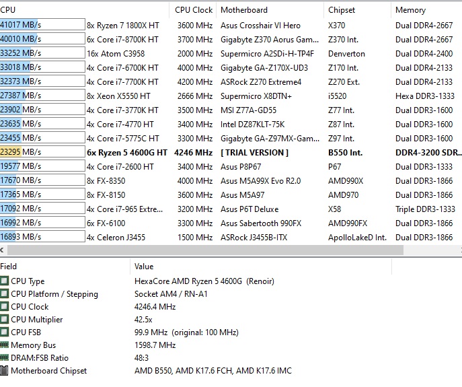Click the CPU Multiplier field icon
This screenshot has height=387, width=462.
[4, 319]
